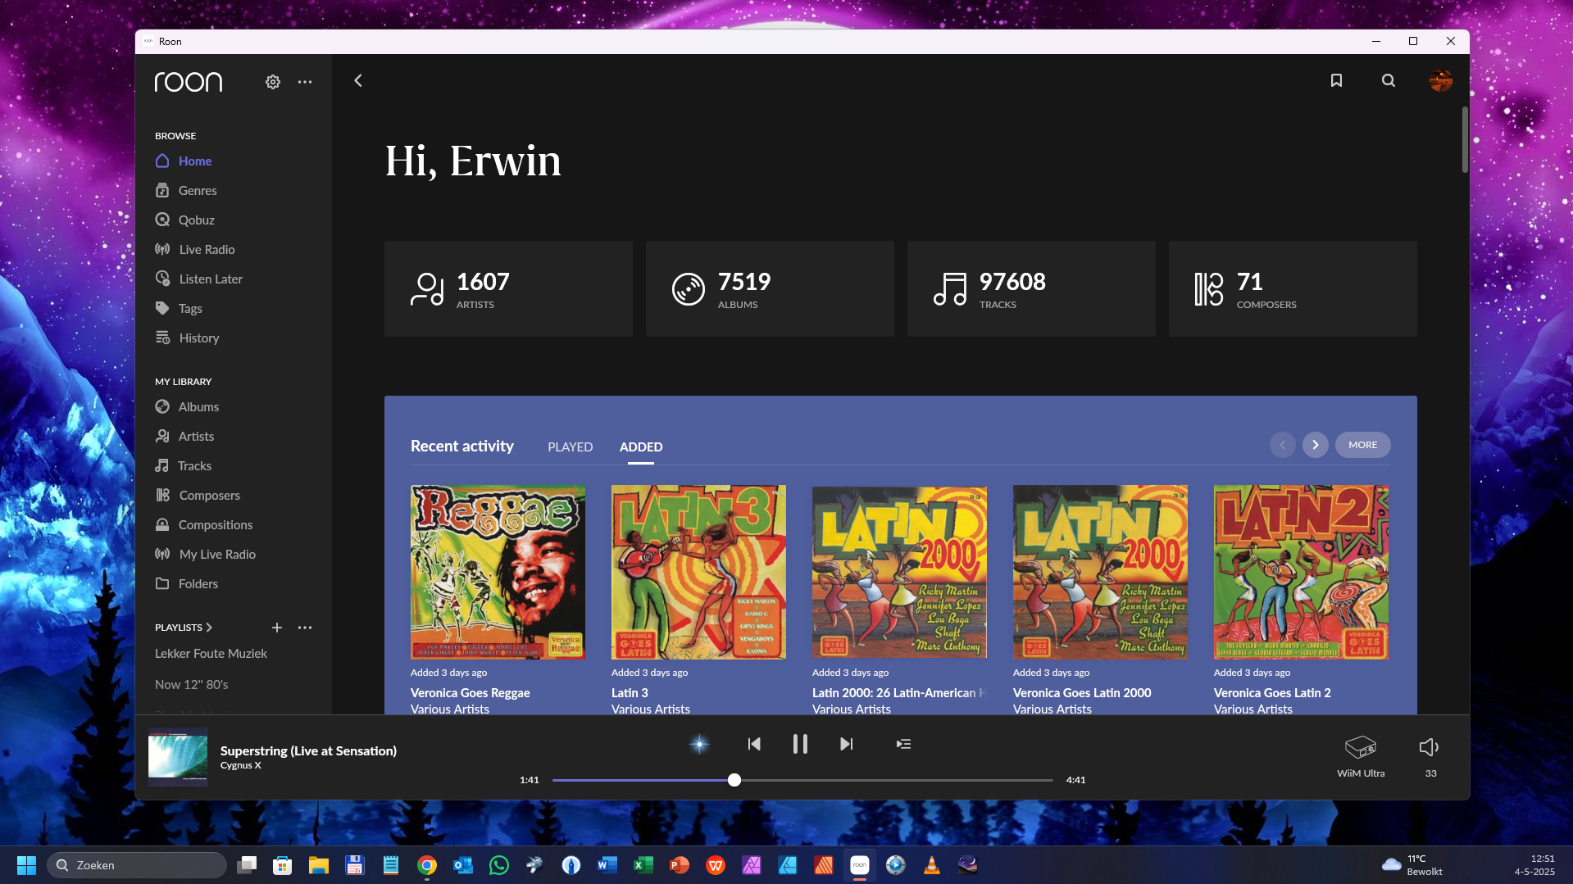Image resolution: width=1573 pixels, height=884 pixels.
Task: Click the MORE button in Recent activity
Action: coord(1362,445)
